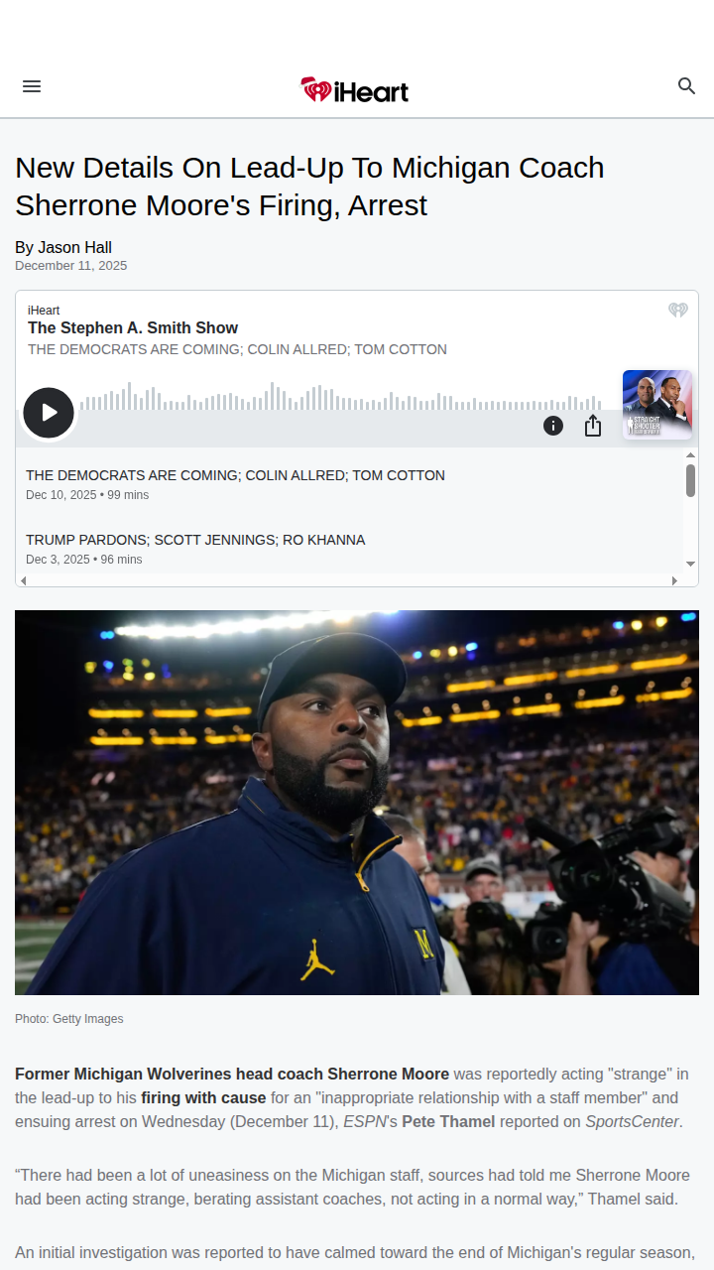The height and width of the screenshot is (1270, 714).
Task: Open the episode info icon
Action: [x=553, y=426]
